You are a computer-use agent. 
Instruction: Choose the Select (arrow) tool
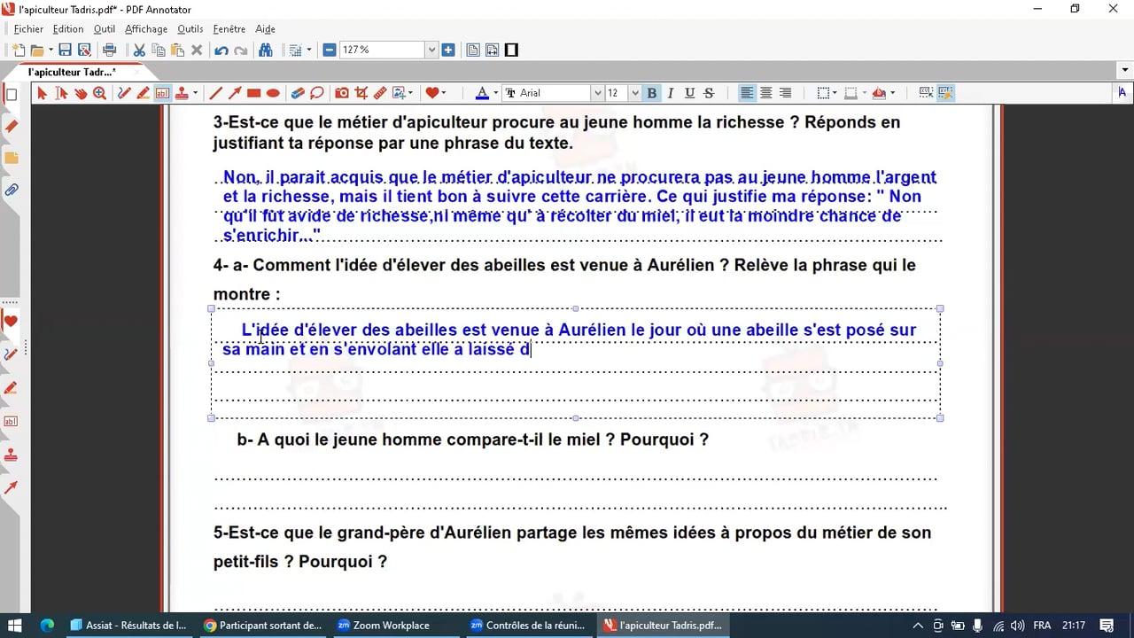click(x=42, y=93)
